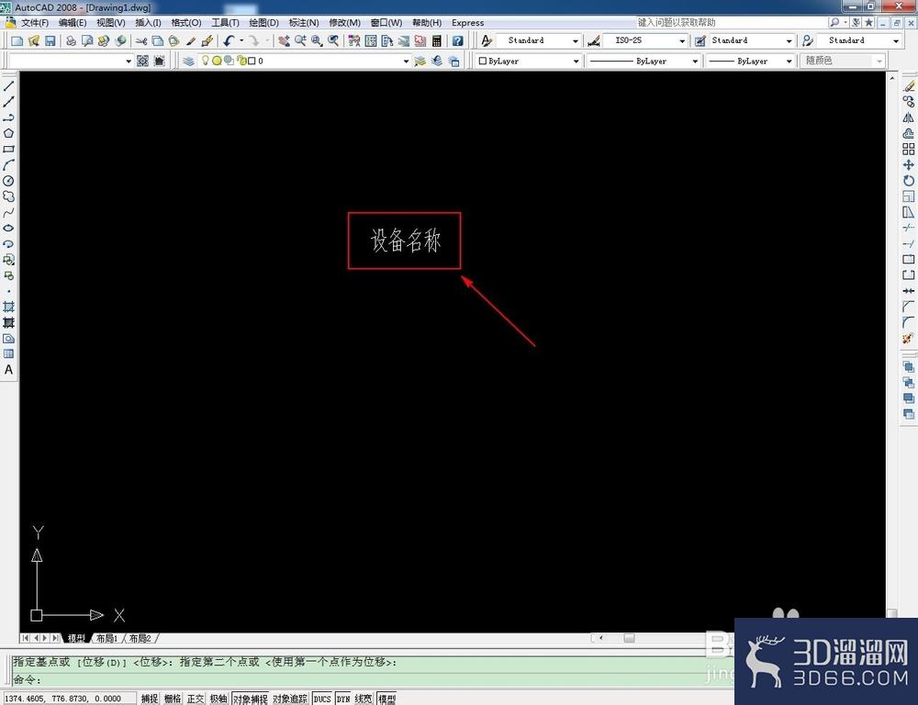Screen dimensions: 918x705
Task: Click the Undo arrow icon
Action: click(229, 40)
